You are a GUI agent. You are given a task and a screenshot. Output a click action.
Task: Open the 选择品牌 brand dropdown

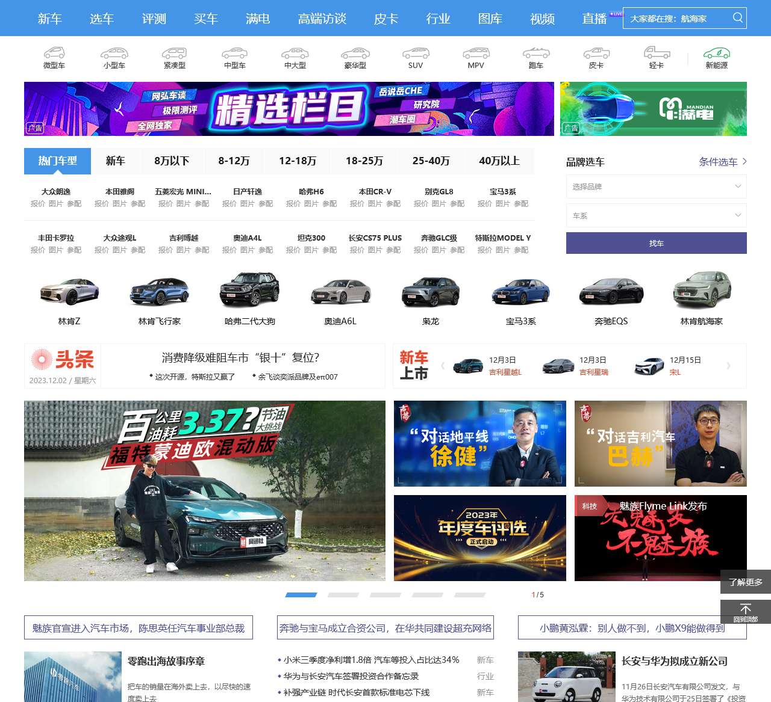[657, 186]
